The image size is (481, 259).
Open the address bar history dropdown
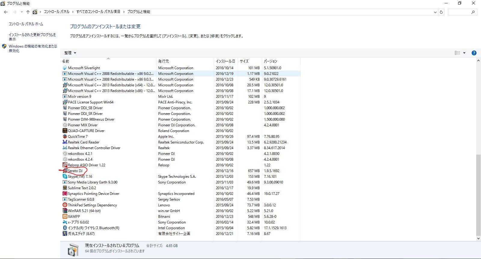(x=435, y=12)
